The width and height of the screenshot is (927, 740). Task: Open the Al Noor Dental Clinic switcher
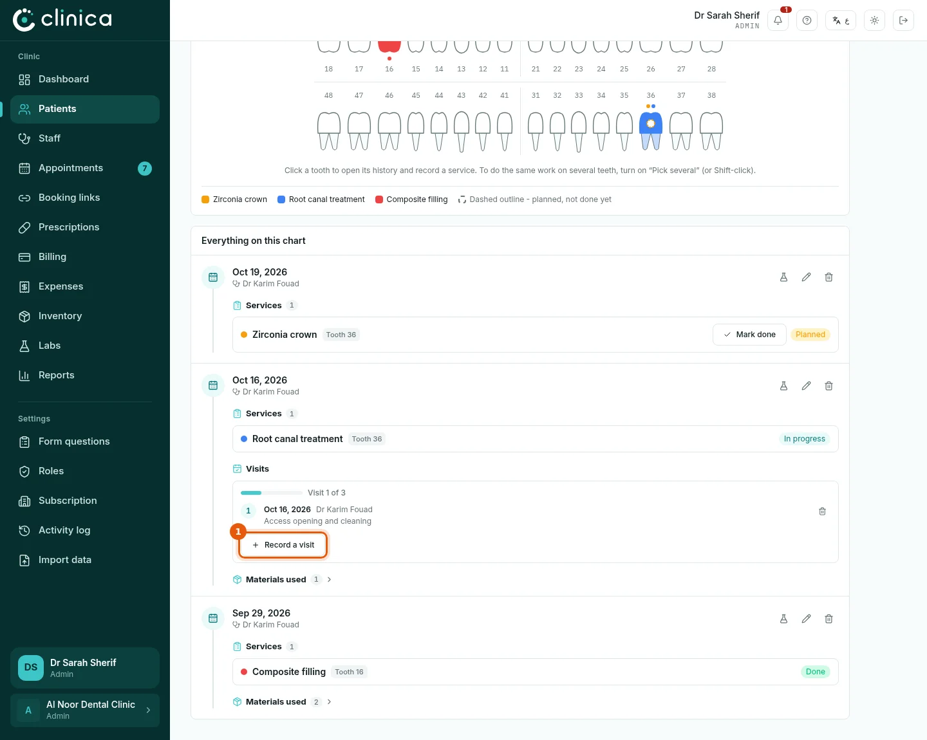(85, 710)
